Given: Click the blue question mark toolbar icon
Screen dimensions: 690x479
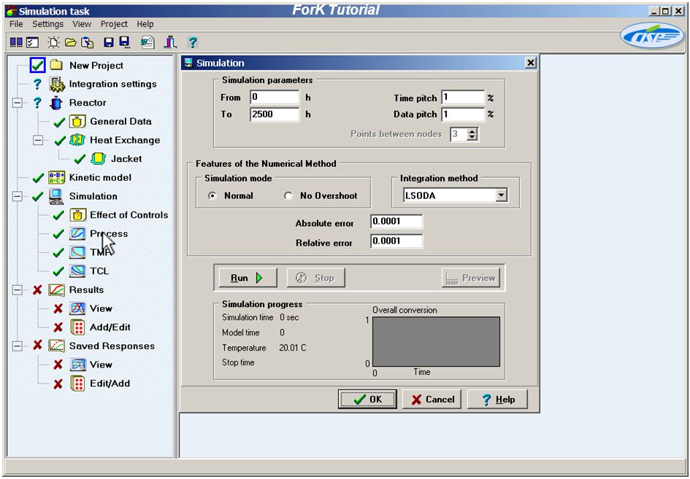Looking at the screenshot, I should click(192, 42).
